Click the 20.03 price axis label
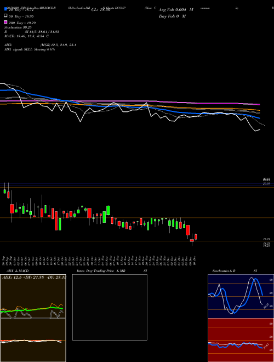The height and width of the screenshot is (362, 274). [x=267, y=184]
